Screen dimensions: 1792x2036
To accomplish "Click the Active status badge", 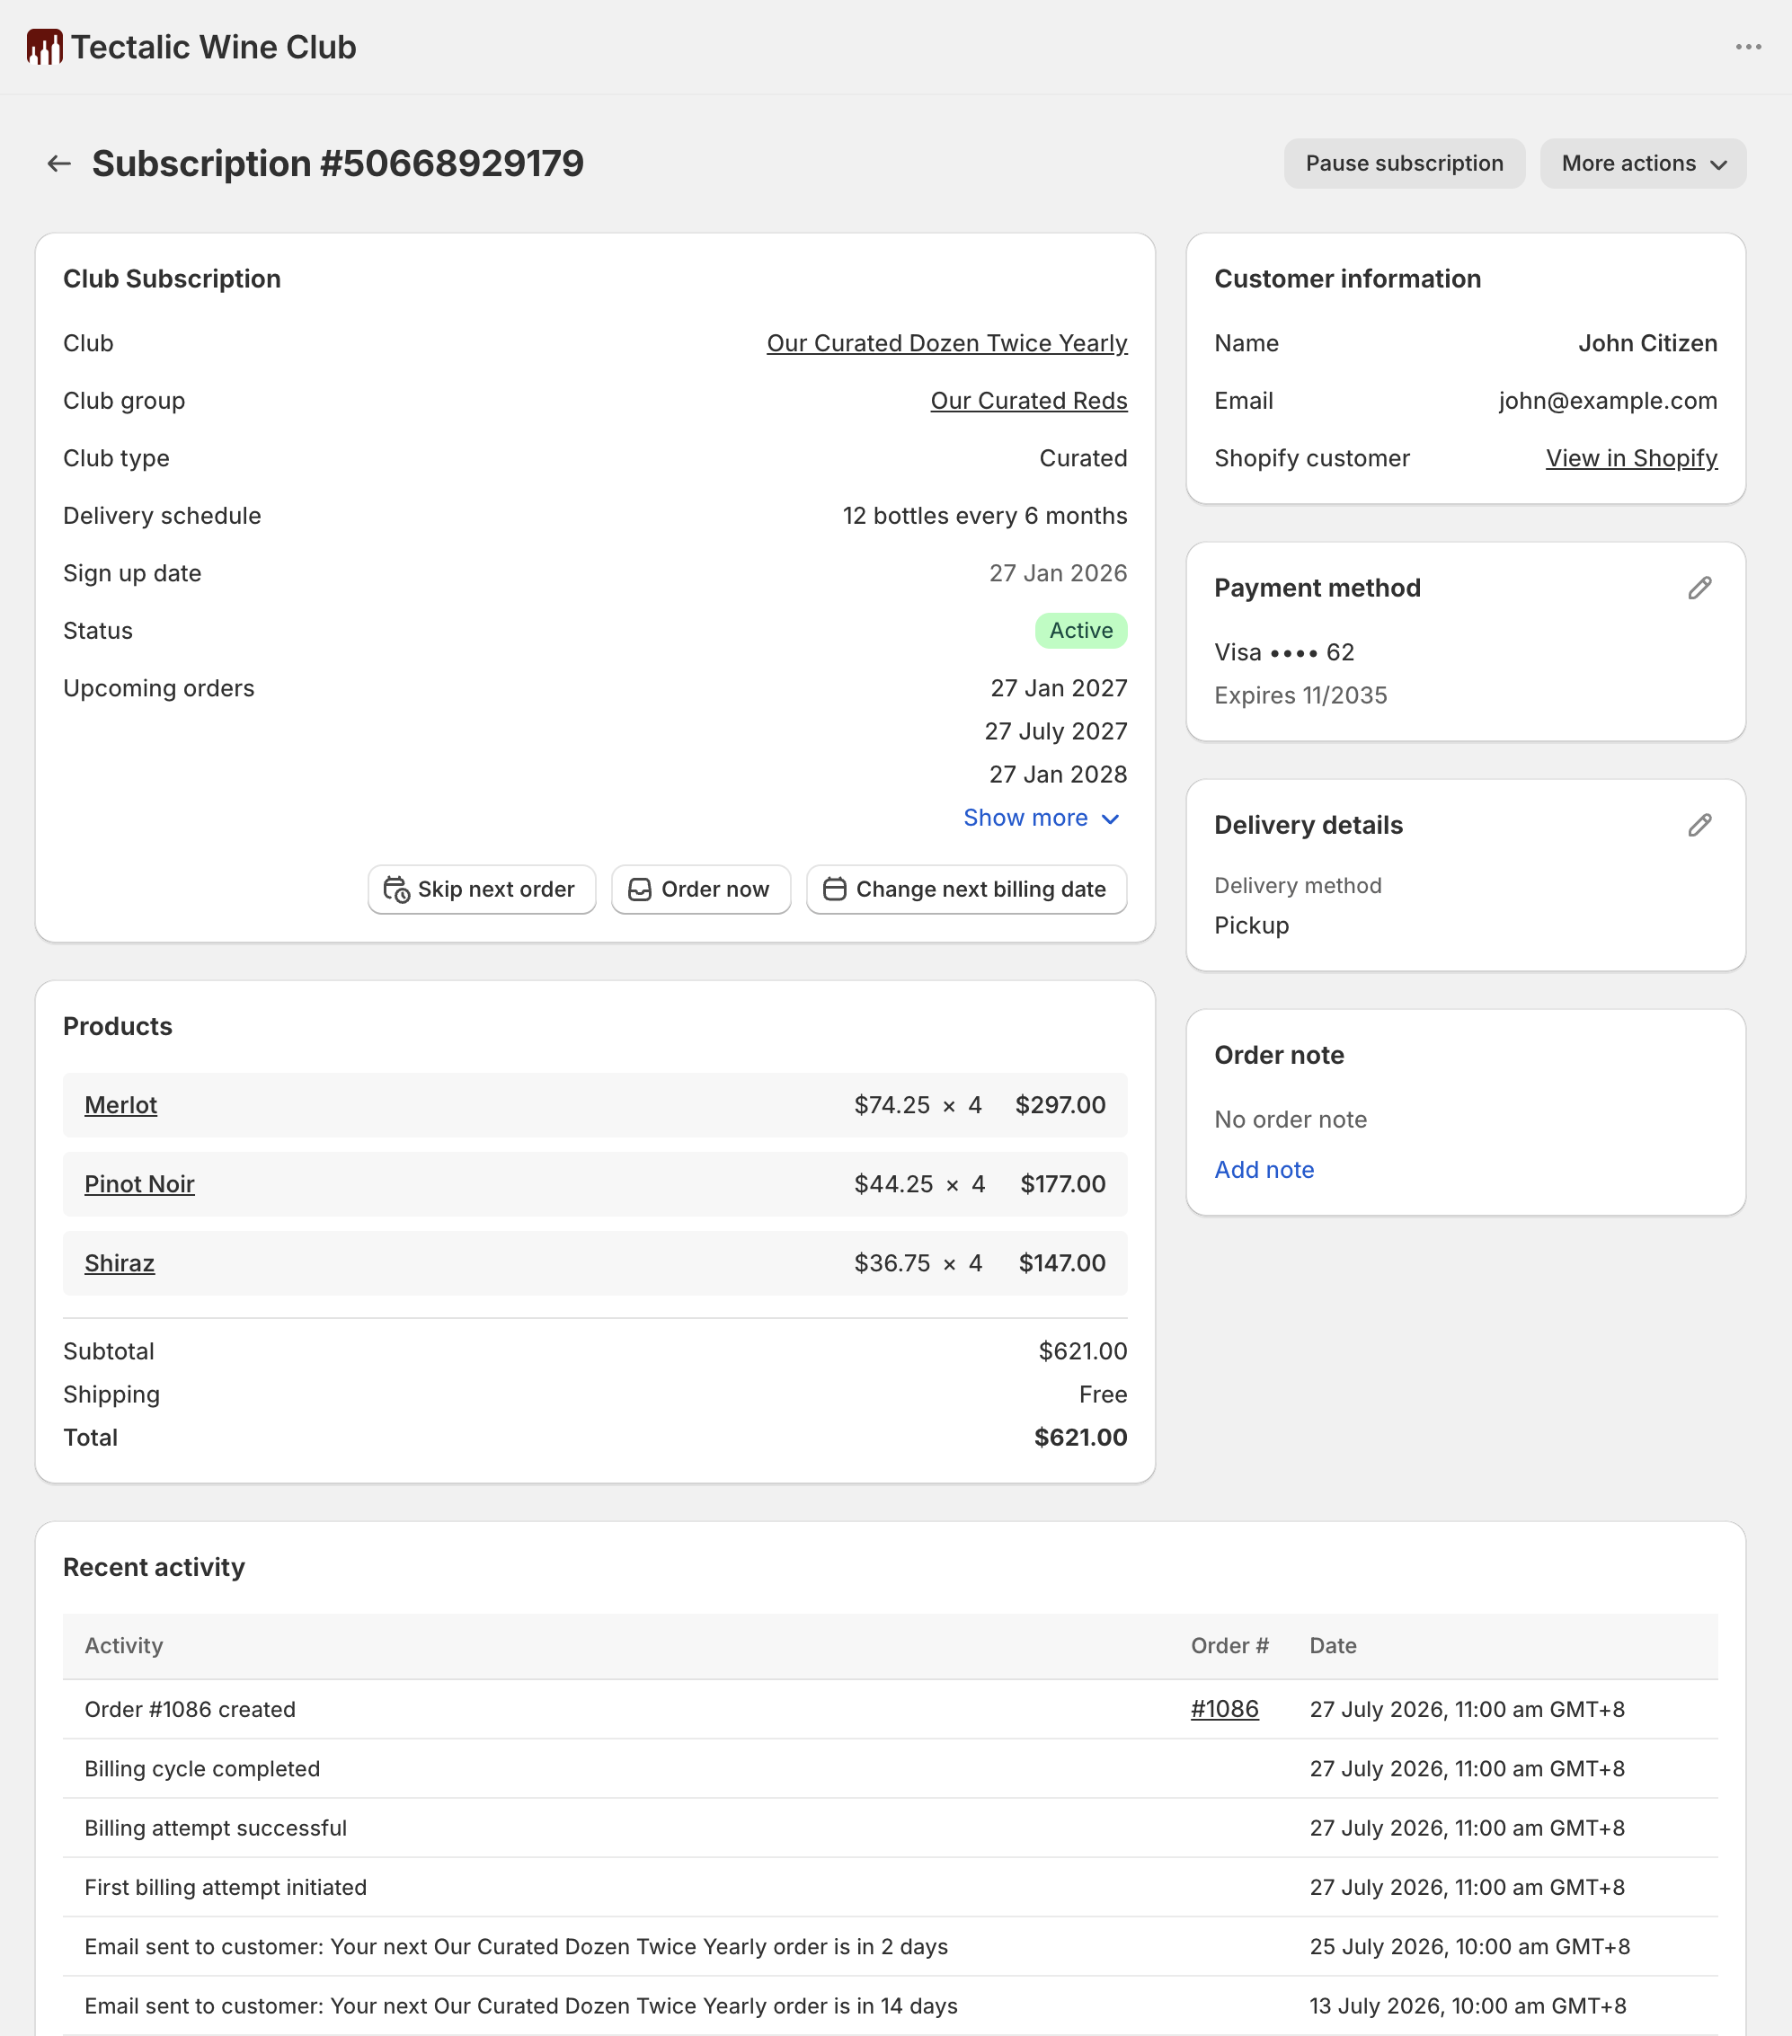I will pos(1081,631).
